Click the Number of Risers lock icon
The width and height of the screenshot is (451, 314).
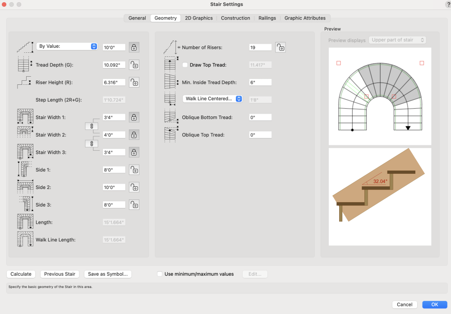(x=281, y=47)
